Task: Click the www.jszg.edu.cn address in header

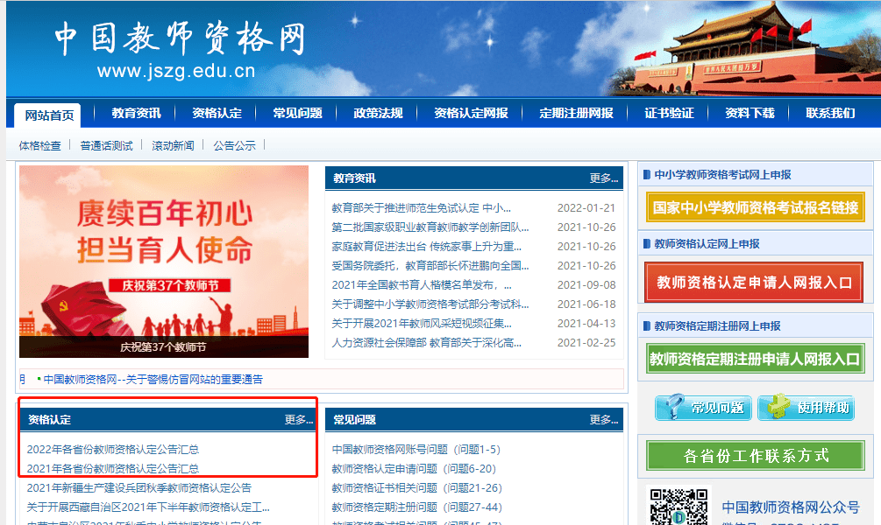Action: (176, 71)
